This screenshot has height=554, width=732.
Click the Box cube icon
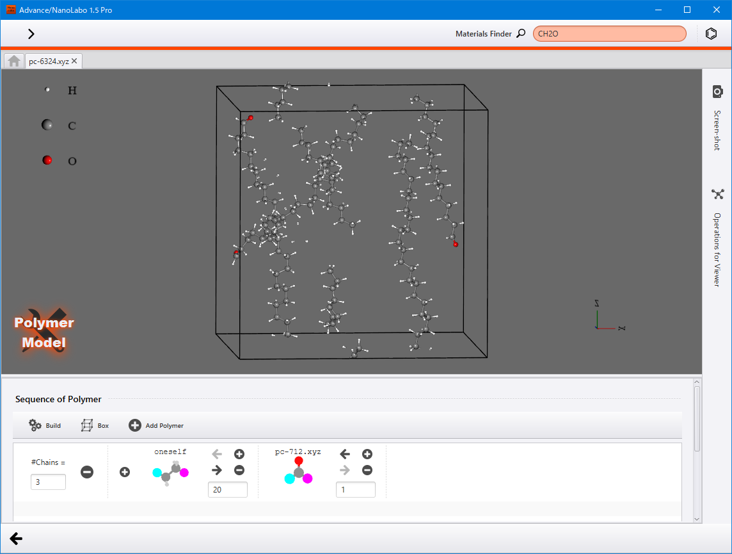[x=87, y=425]
